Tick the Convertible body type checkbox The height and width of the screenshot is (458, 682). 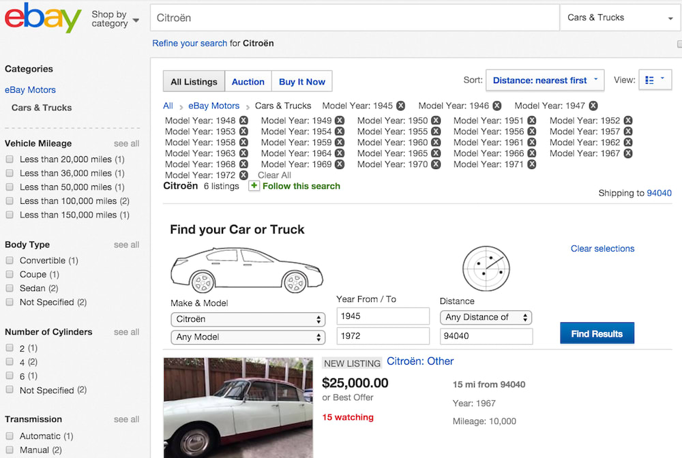[9, 260]
